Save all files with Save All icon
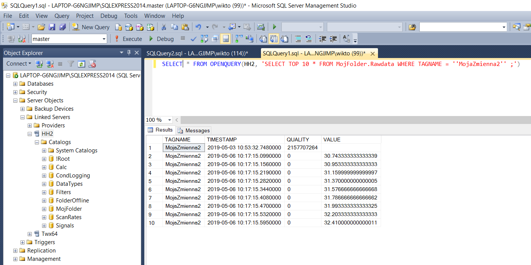The image size is (531, 265). [62, 27]
